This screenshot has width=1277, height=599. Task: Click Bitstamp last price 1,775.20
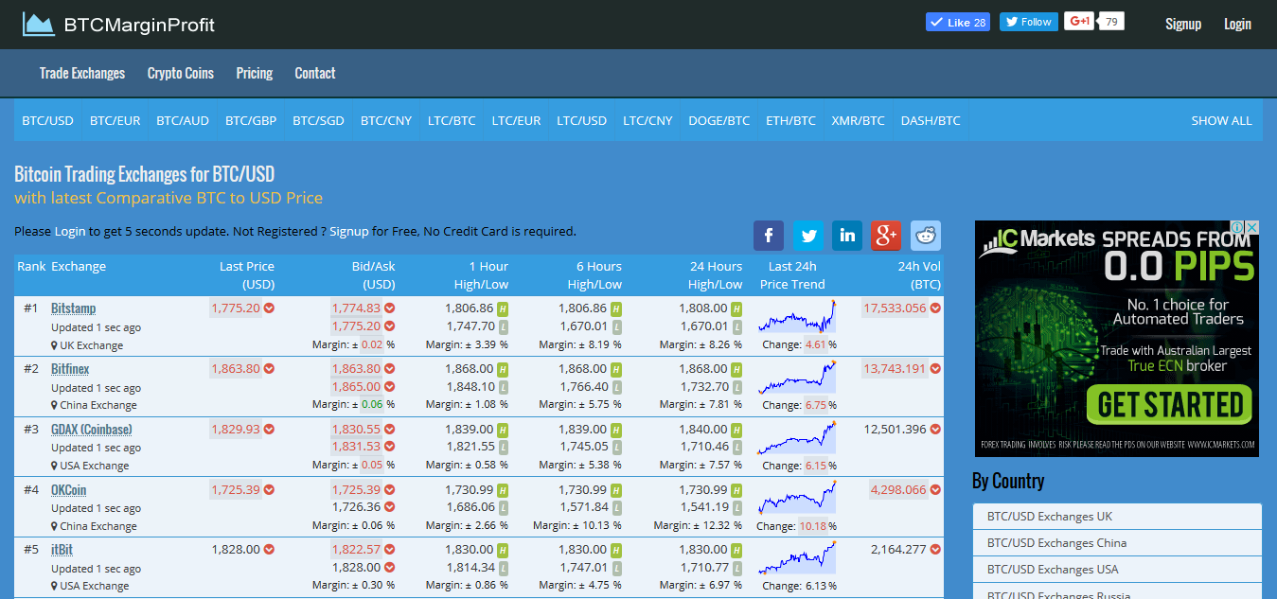[x=236, y=308]
